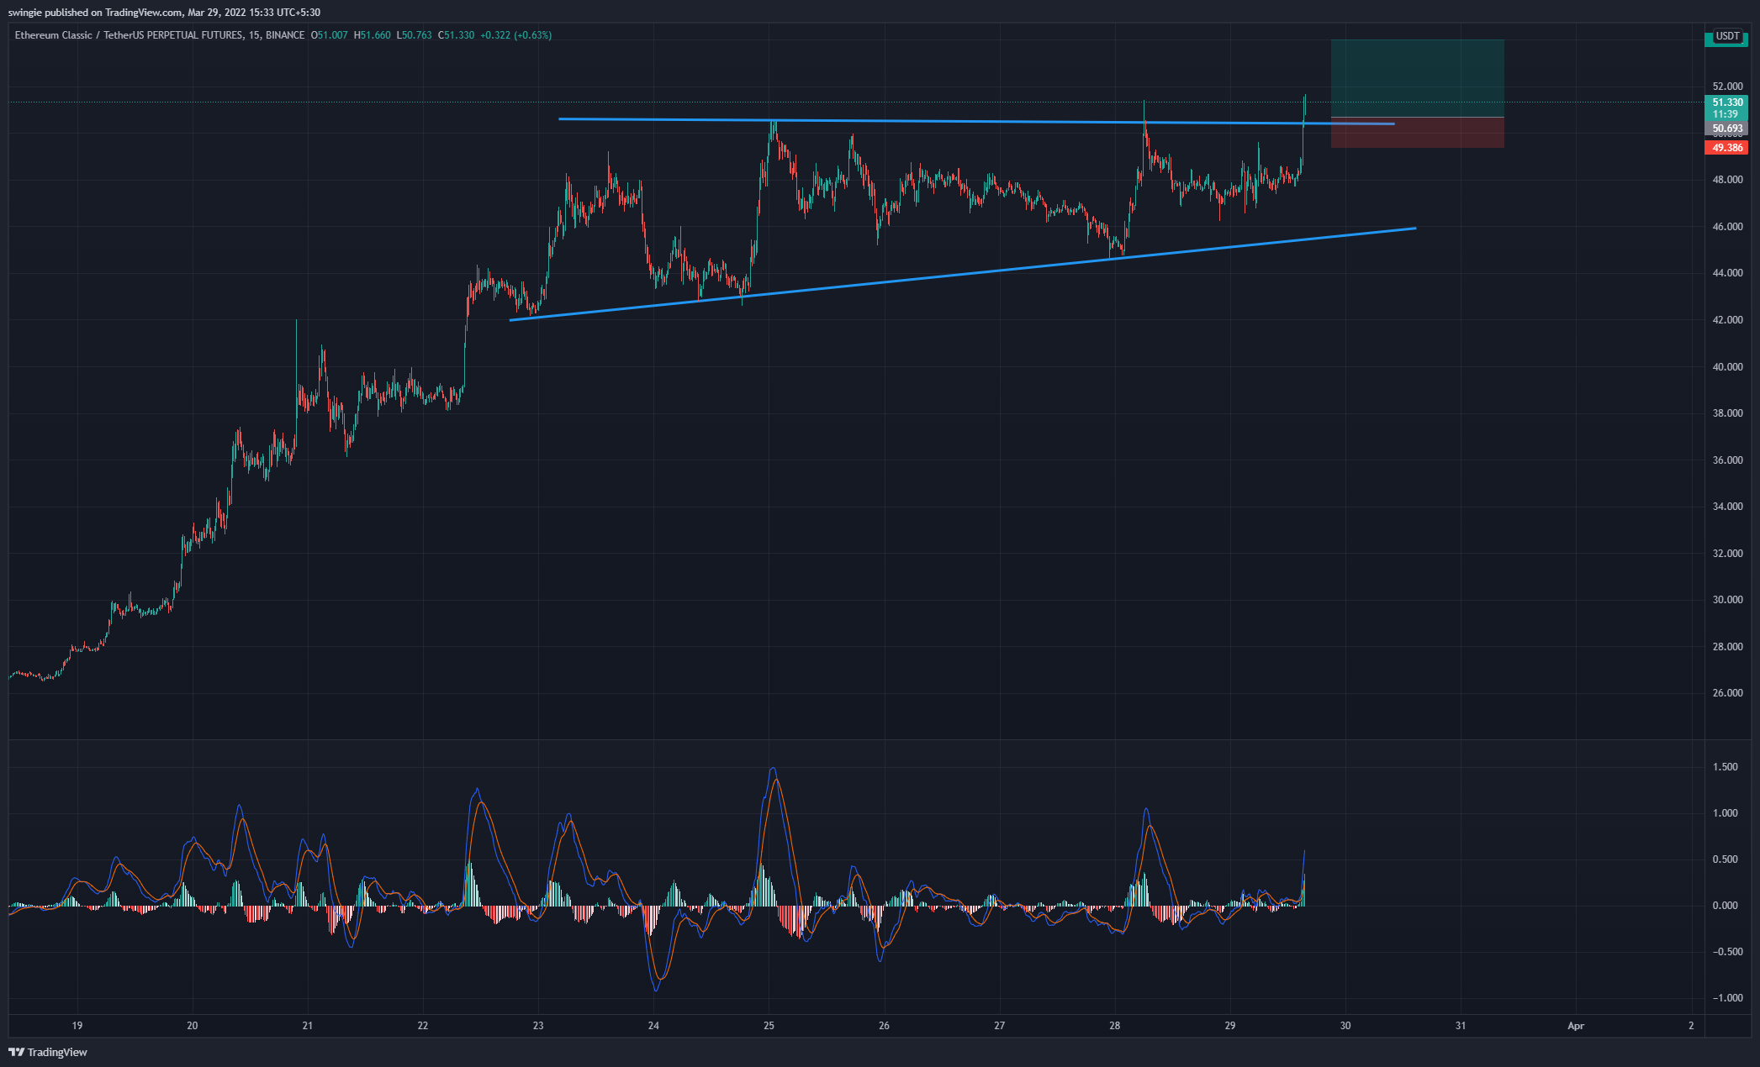Click the TradingView logo icon at bottom left
Image resolution: width=1760 pixels, height=1067 pixels.
16,1052
